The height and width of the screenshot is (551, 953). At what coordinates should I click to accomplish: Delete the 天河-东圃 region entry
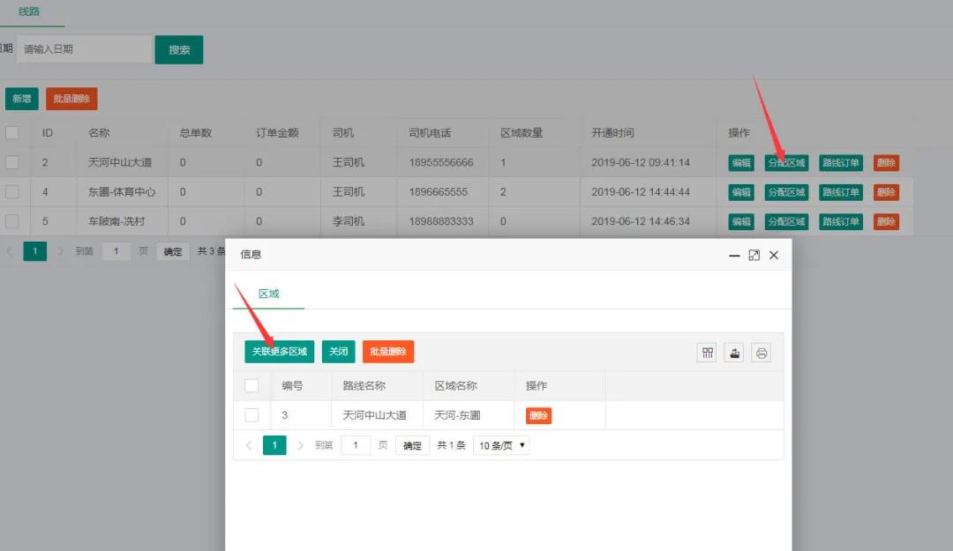click(x=538, y=415)
